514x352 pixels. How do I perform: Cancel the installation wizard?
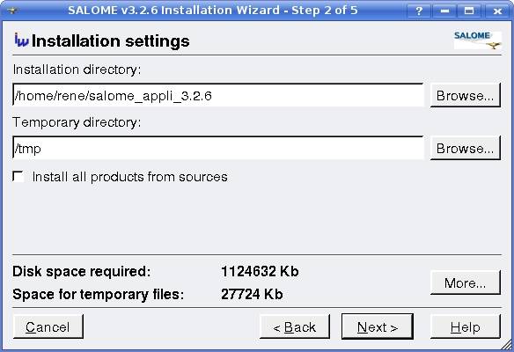tap(48, 326)
